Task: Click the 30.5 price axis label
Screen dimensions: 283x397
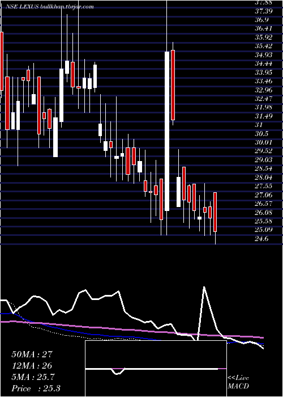Action: [x=261, y=134]
